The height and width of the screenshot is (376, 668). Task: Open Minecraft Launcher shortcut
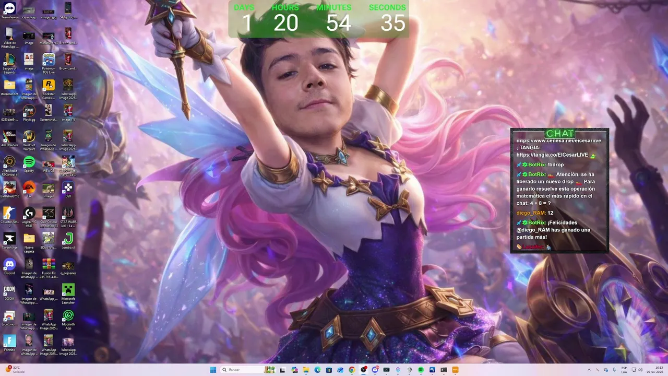[x=68, y=293]
